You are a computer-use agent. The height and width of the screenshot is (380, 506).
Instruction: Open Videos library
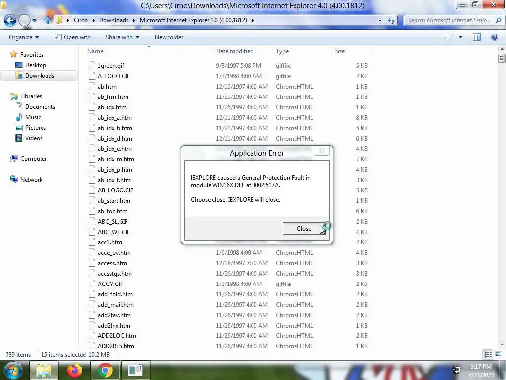coord(29,138)
